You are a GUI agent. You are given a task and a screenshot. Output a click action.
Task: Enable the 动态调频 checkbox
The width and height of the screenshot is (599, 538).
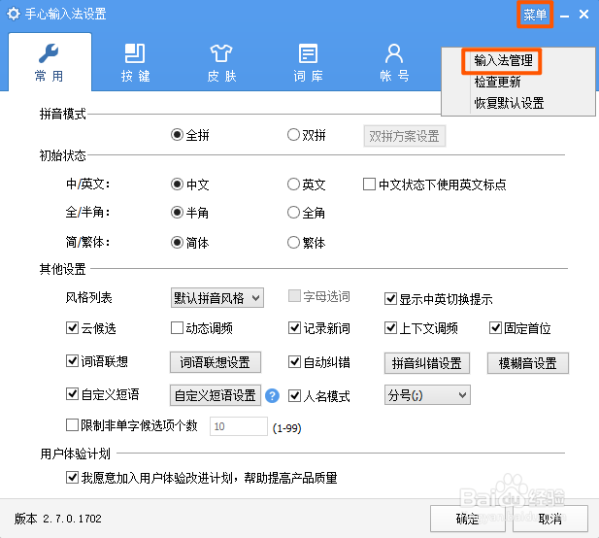point(177,328)
